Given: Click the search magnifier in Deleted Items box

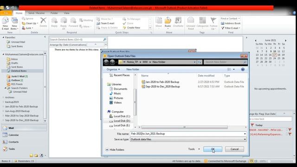Looking at the screenshot, I should (104, 39).
